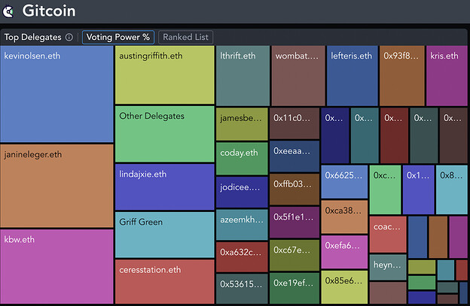Click the 0x11c0... delegate block
Screen dimensions: 470x306
(295, 123)
